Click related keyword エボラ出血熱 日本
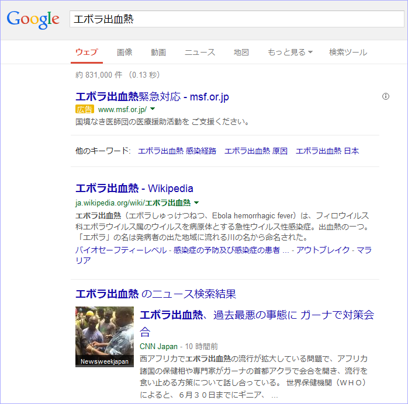The height and width of the screenshot is (404, 408). click(327, 151)
